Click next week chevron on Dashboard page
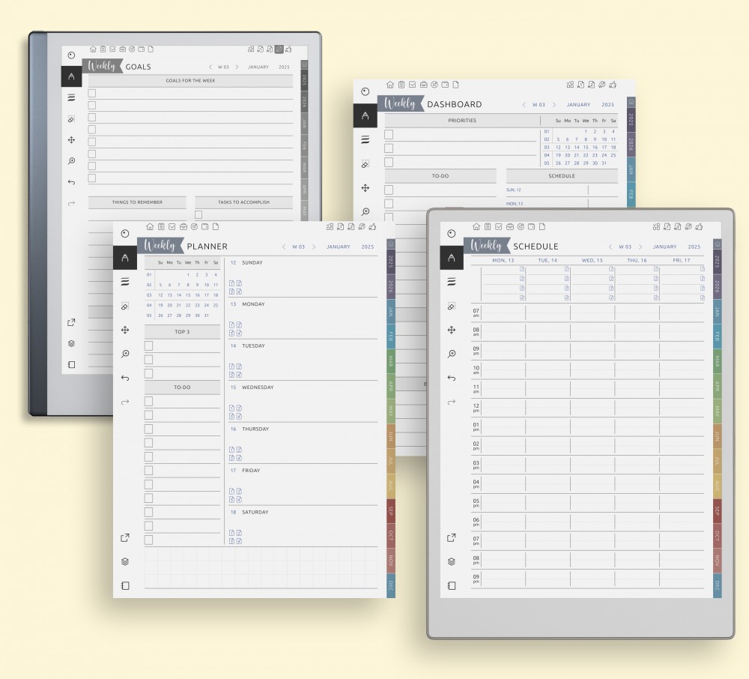Image resolution: width=749 pixels, height=679 pixels. pos(554,105)
